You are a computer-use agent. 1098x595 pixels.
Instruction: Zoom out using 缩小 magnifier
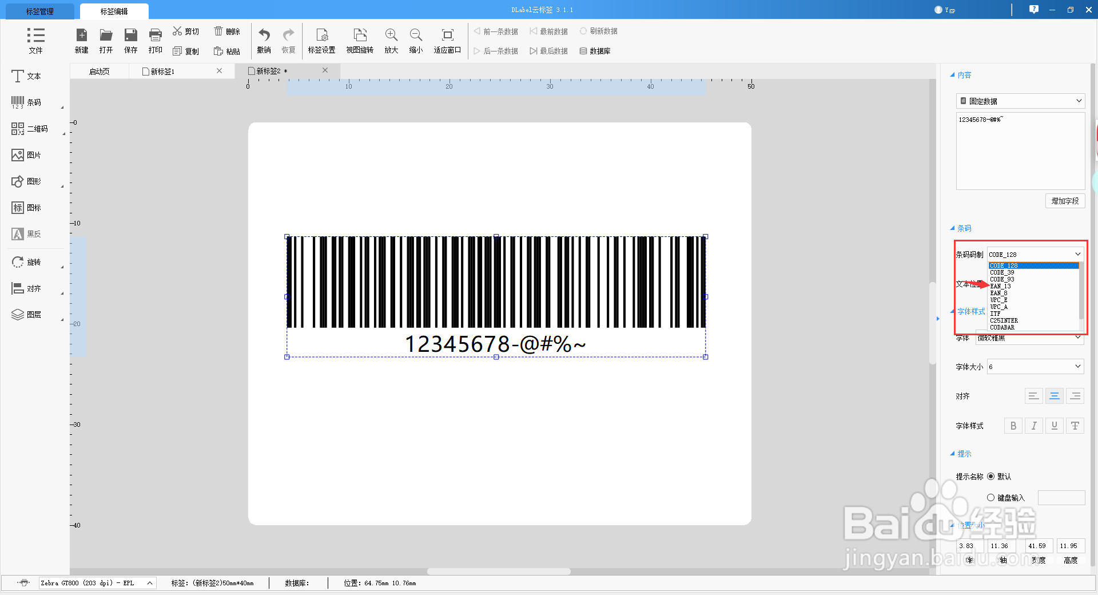click(x=416, y=41)
